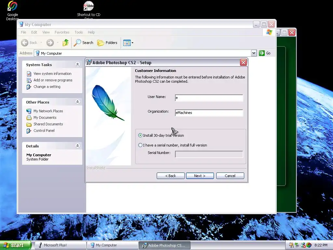Image resolution: width=333 pixels, height=250 pixels.
Task: Open the Google Desktop shortcut icon
Action: click(12, 6)
